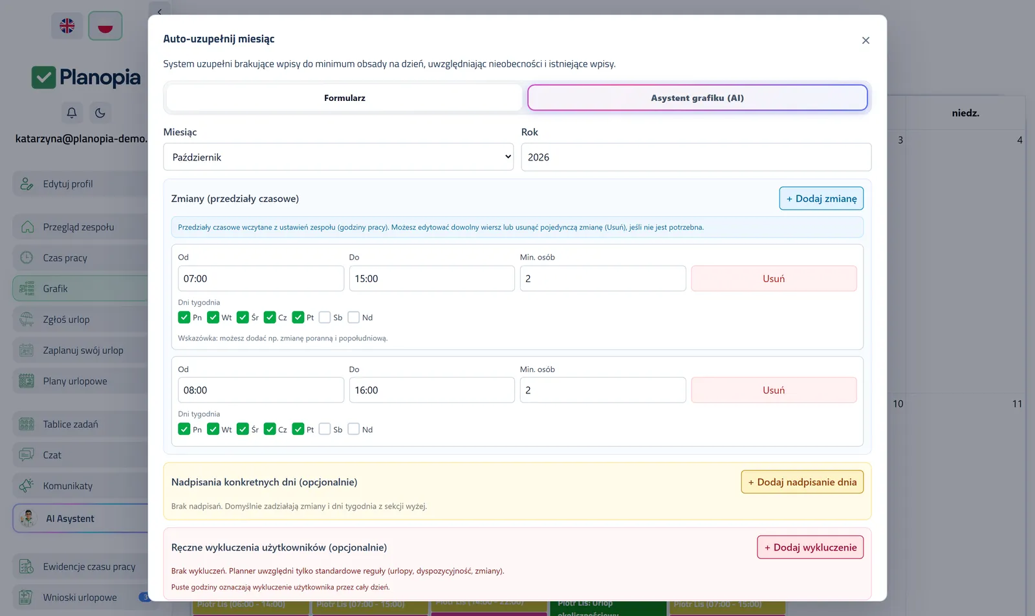Open notifications bell icon

pyautogui.click(x=72, y=113)
